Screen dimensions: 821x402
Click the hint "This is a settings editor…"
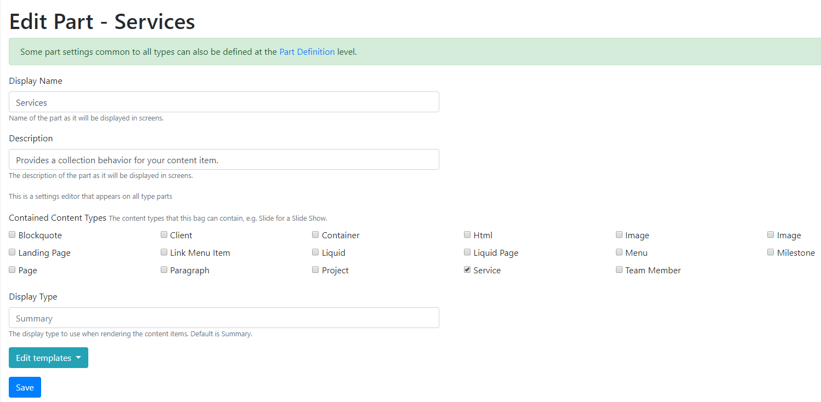90,196
